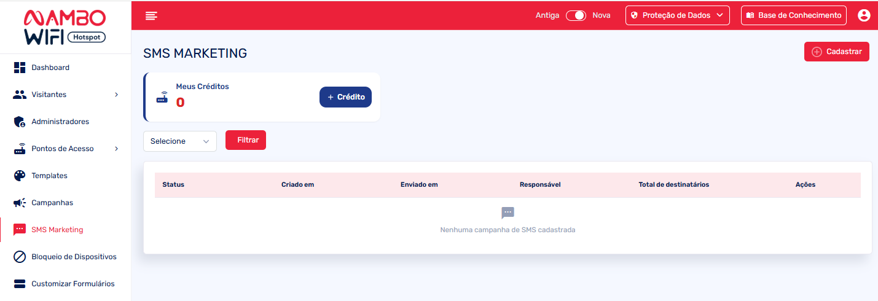
Task: Click the + Crédito button
Action: pos(345,97)
